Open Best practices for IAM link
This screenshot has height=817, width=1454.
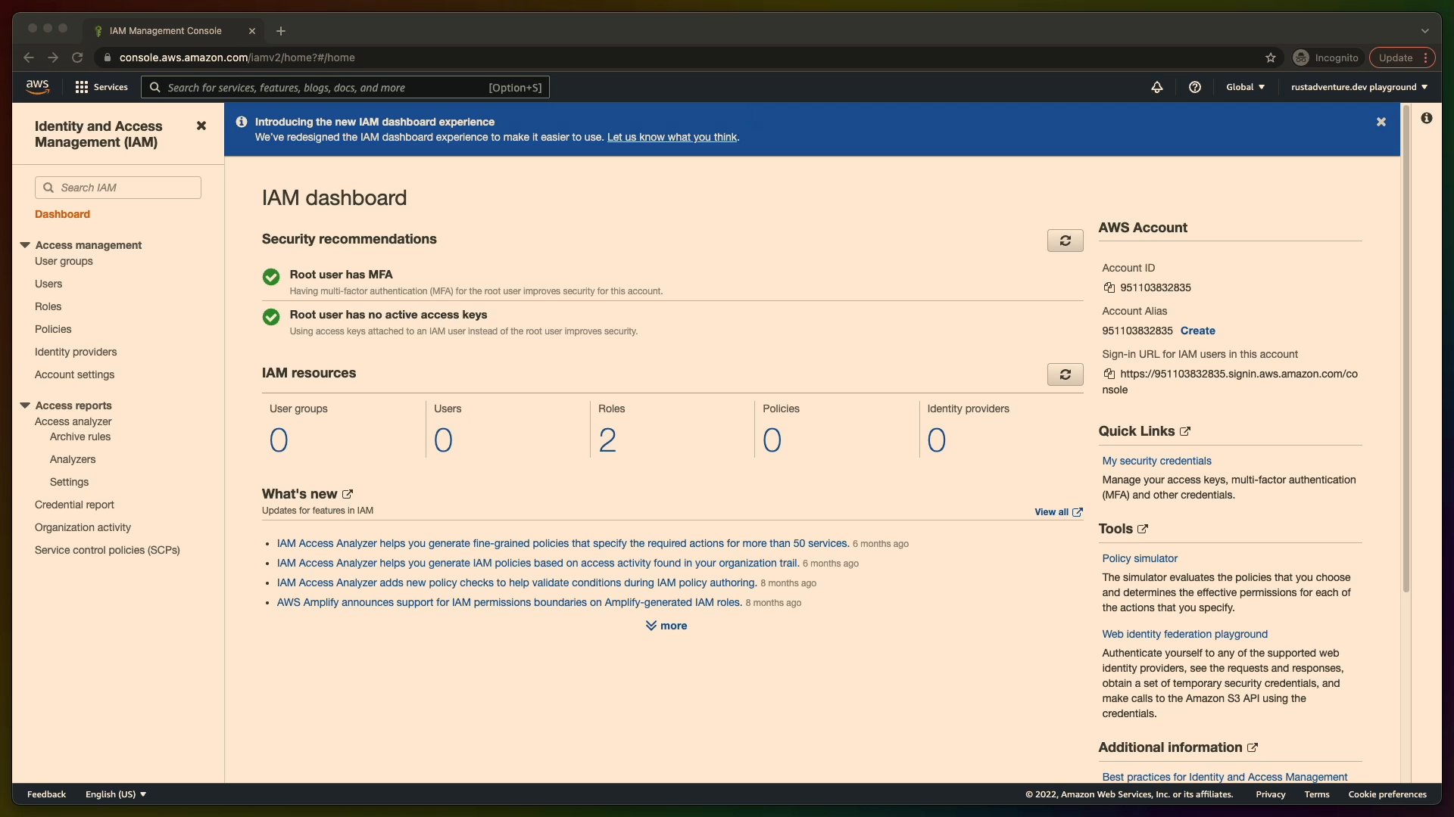pos(1225,777)
